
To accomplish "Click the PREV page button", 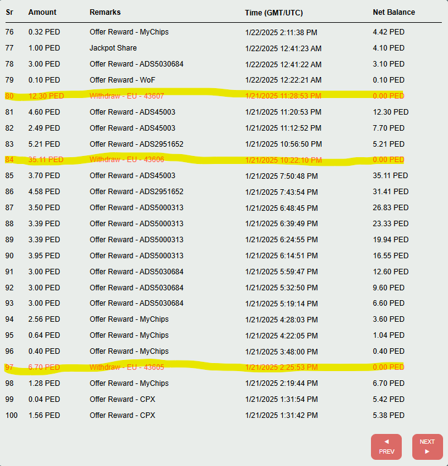I will point(386,447).
